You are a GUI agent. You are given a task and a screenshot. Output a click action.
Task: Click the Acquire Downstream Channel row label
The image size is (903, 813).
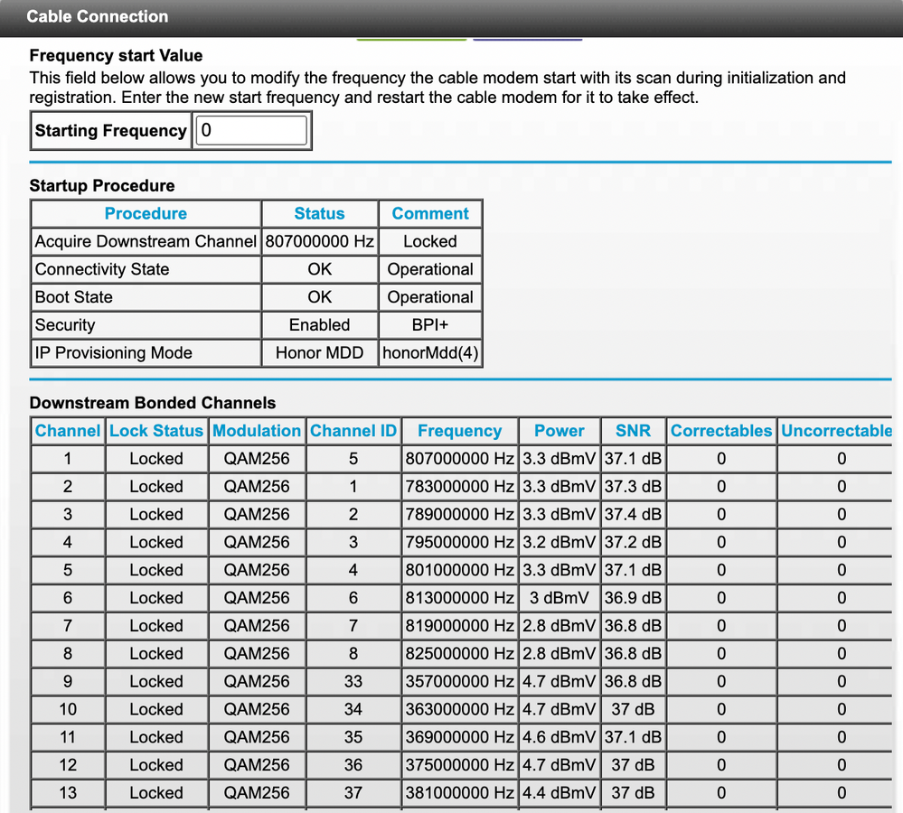(x=146, y=242)
